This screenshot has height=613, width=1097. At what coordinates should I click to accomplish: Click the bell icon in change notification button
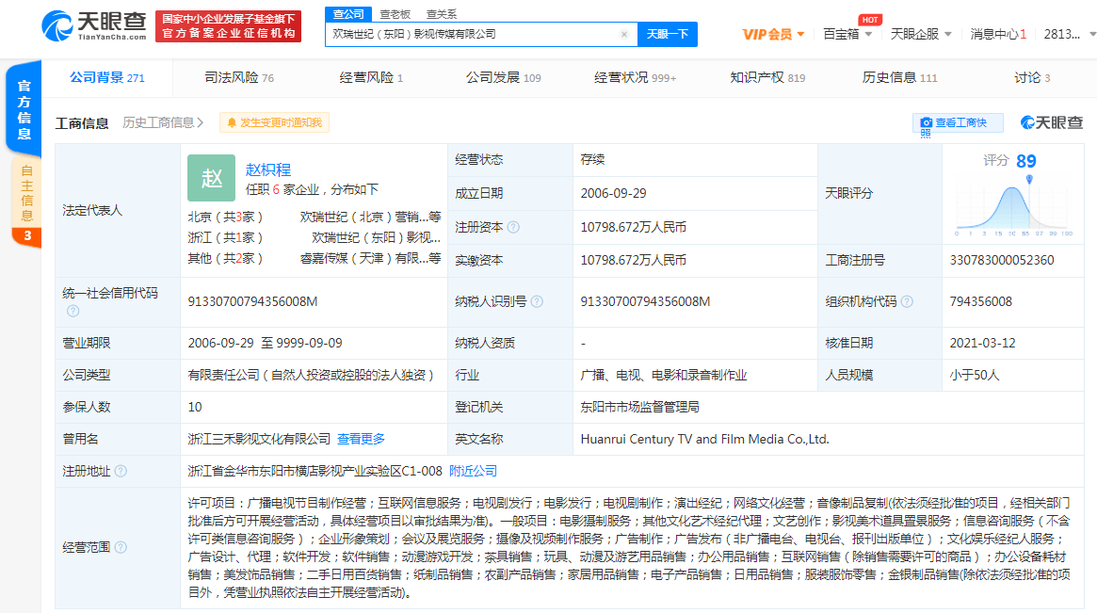coord(232,123)
